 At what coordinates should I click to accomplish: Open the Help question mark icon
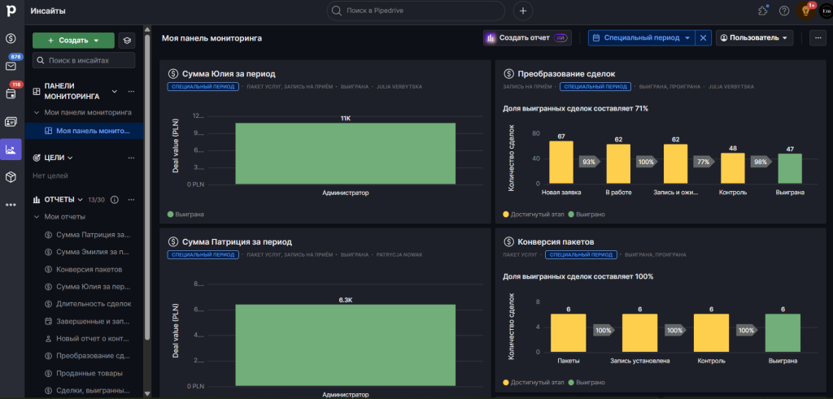coord(784,11)
